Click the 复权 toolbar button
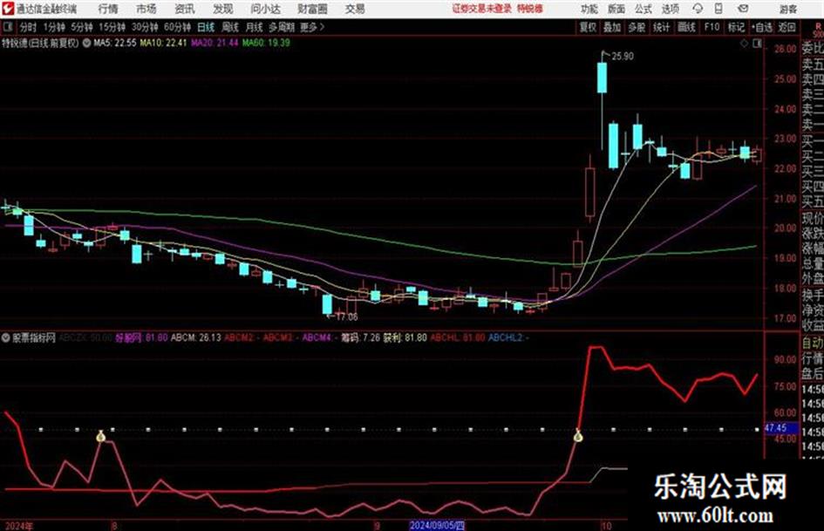824x531 pixels. point(588,27)
